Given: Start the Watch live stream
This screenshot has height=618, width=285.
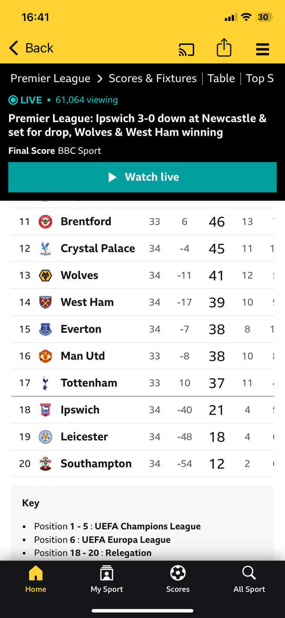Looking at the screenshot, I should [142, 177].
